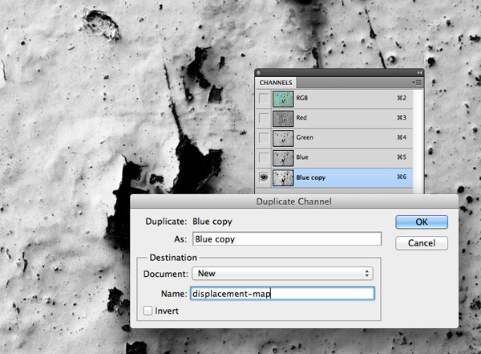The height and width of the screenshot is (354, 481).
Task: Open the Channels panel options menu icon
Action: 416,82
